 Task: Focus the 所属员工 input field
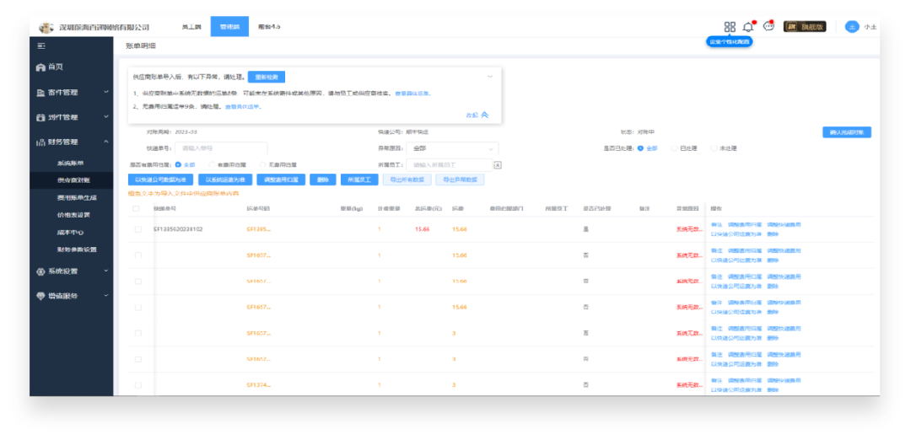point(450,165)
